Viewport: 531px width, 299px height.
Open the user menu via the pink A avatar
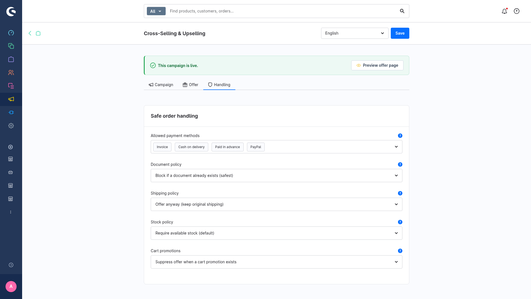11,287
